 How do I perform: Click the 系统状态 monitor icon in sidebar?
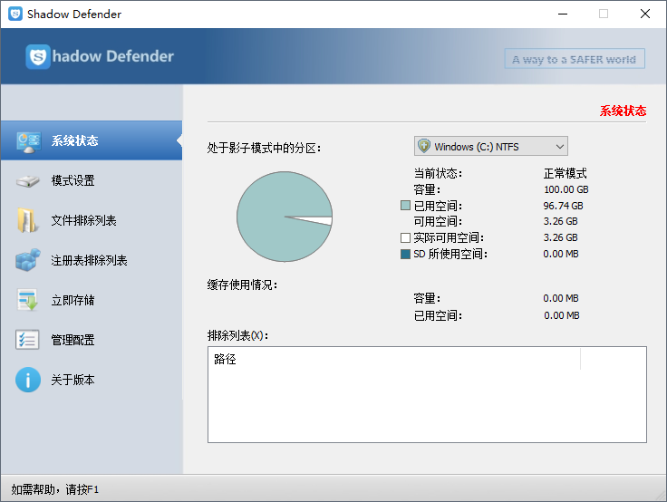[x=28, y=142]
